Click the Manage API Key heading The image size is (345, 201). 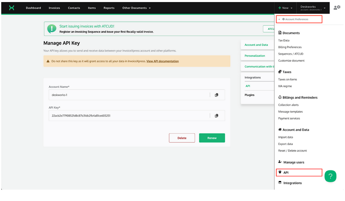pos(62,43)
